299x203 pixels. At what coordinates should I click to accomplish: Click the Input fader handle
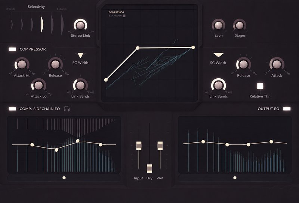click(x=139, y=146)
